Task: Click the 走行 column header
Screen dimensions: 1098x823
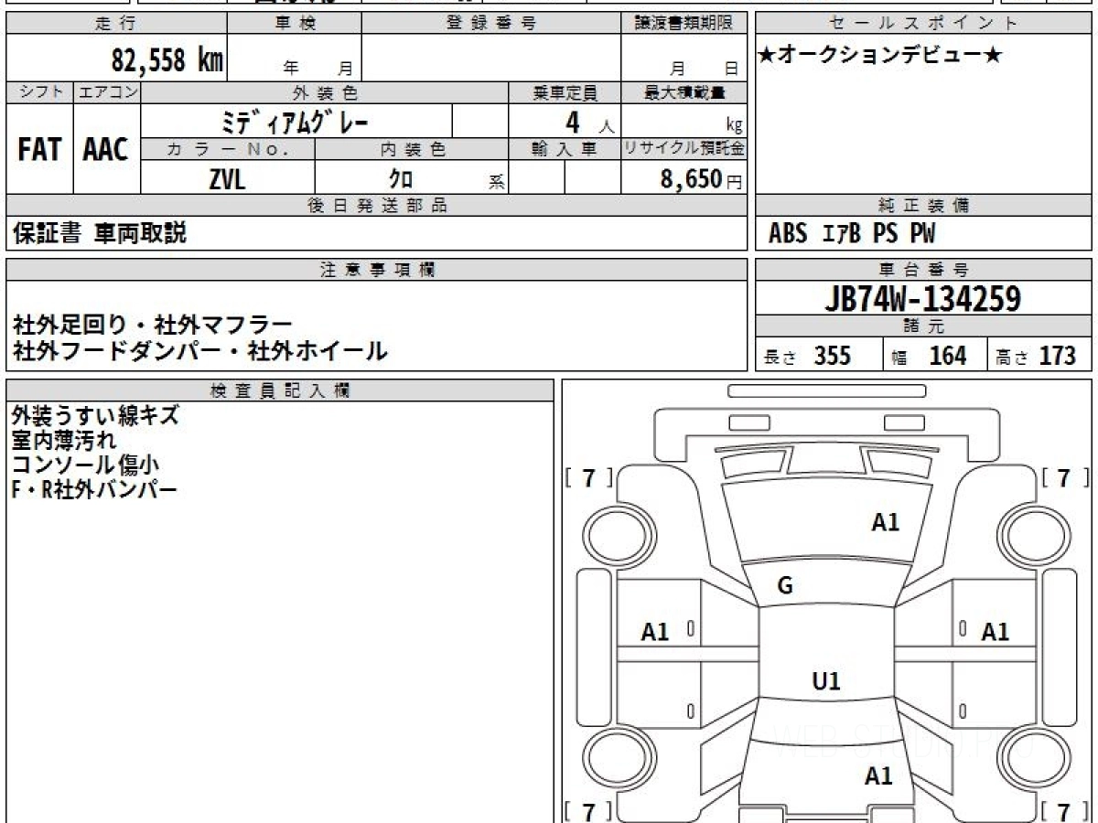Action: tap(115, 24)
